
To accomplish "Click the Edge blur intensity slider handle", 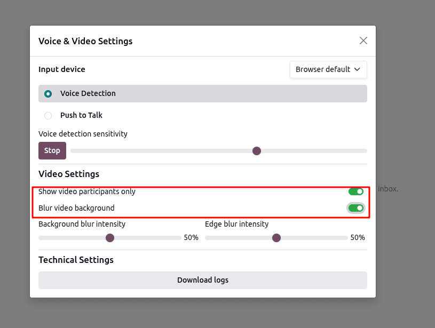I will (x=276, y=238).
